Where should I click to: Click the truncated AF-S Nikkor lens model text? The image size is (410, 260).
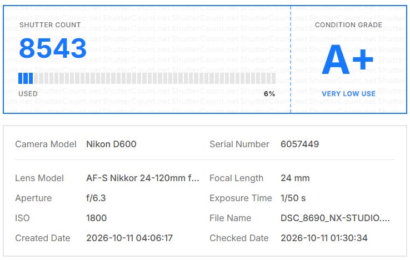point(143,178)
